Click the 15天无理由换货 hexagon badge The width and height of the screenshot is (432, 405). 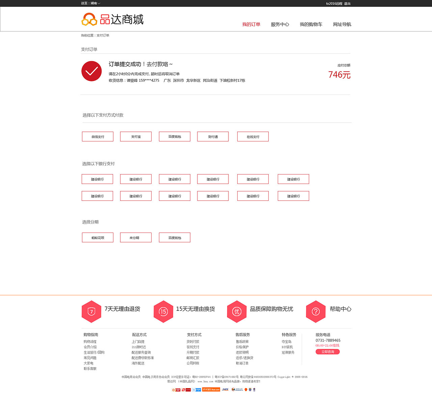(x=163, y=311)
